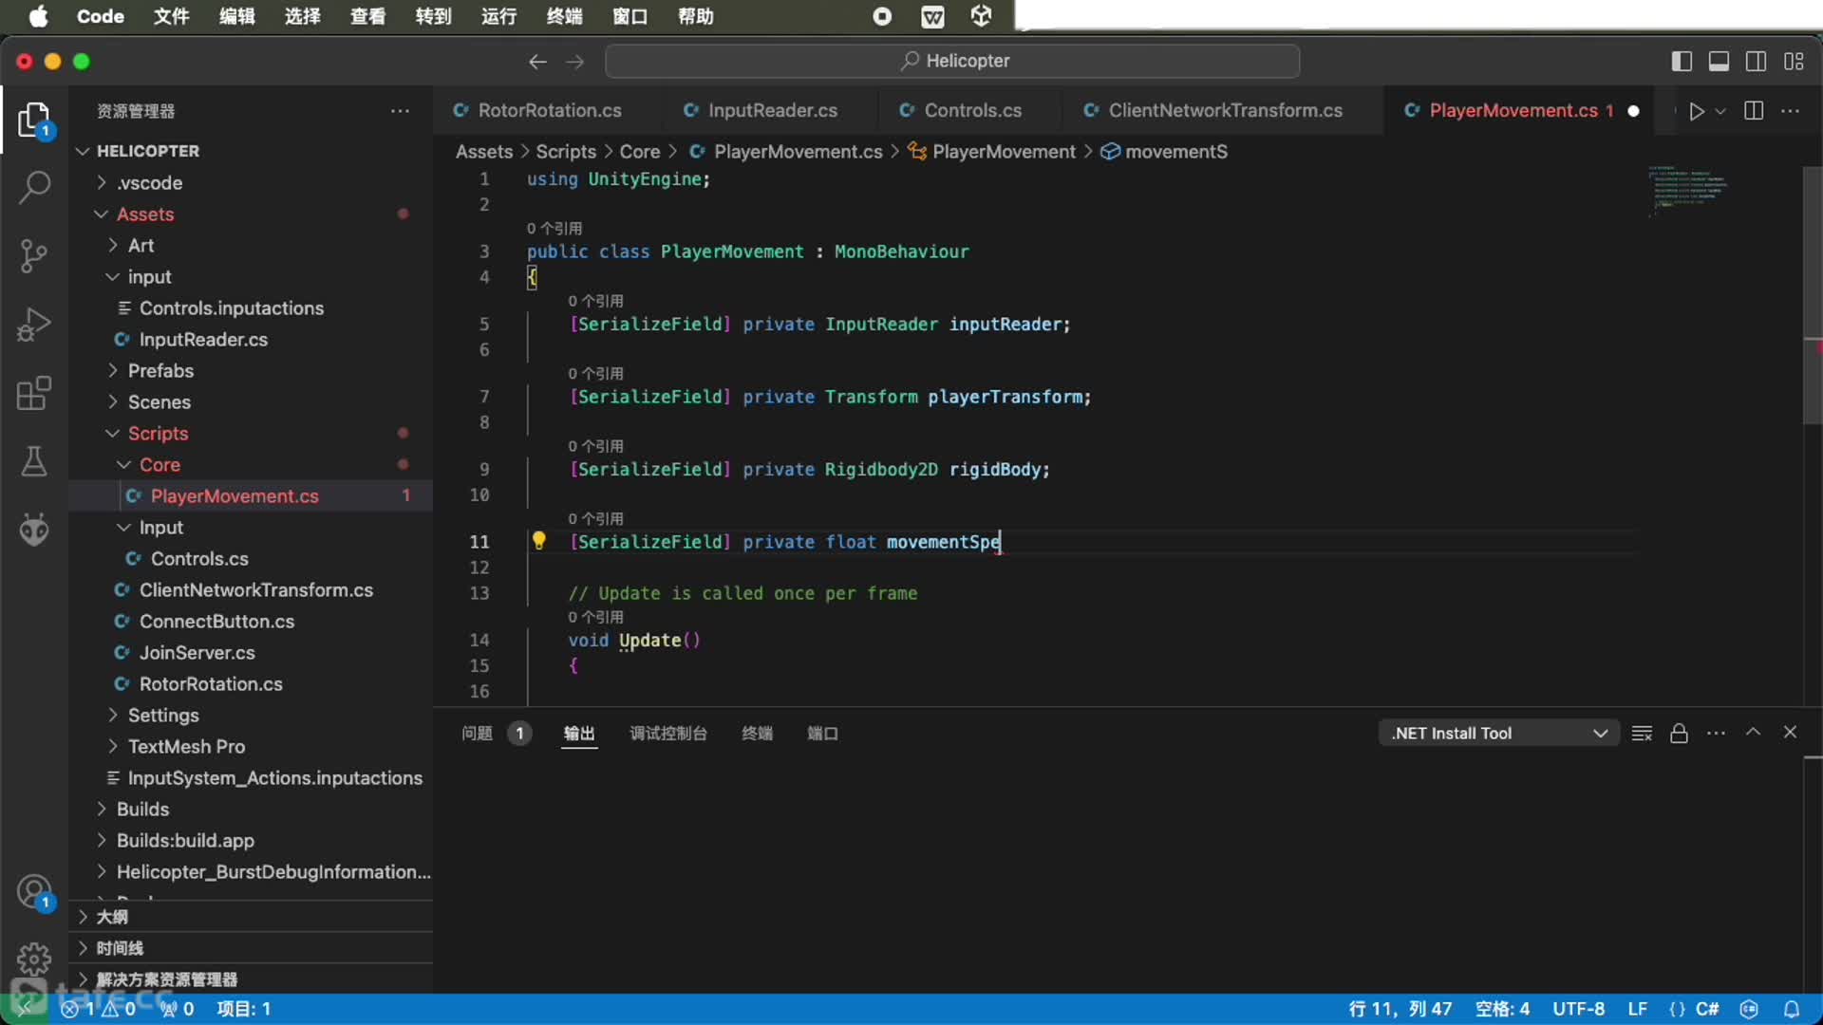Open notifications bell in status bar
The height and width of the screenshot is (1025, 1823).
click(x=1792, y=1009)
